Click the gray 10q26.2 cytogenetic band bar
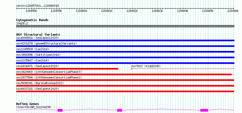Screen dimensions: 242x113 125,26
